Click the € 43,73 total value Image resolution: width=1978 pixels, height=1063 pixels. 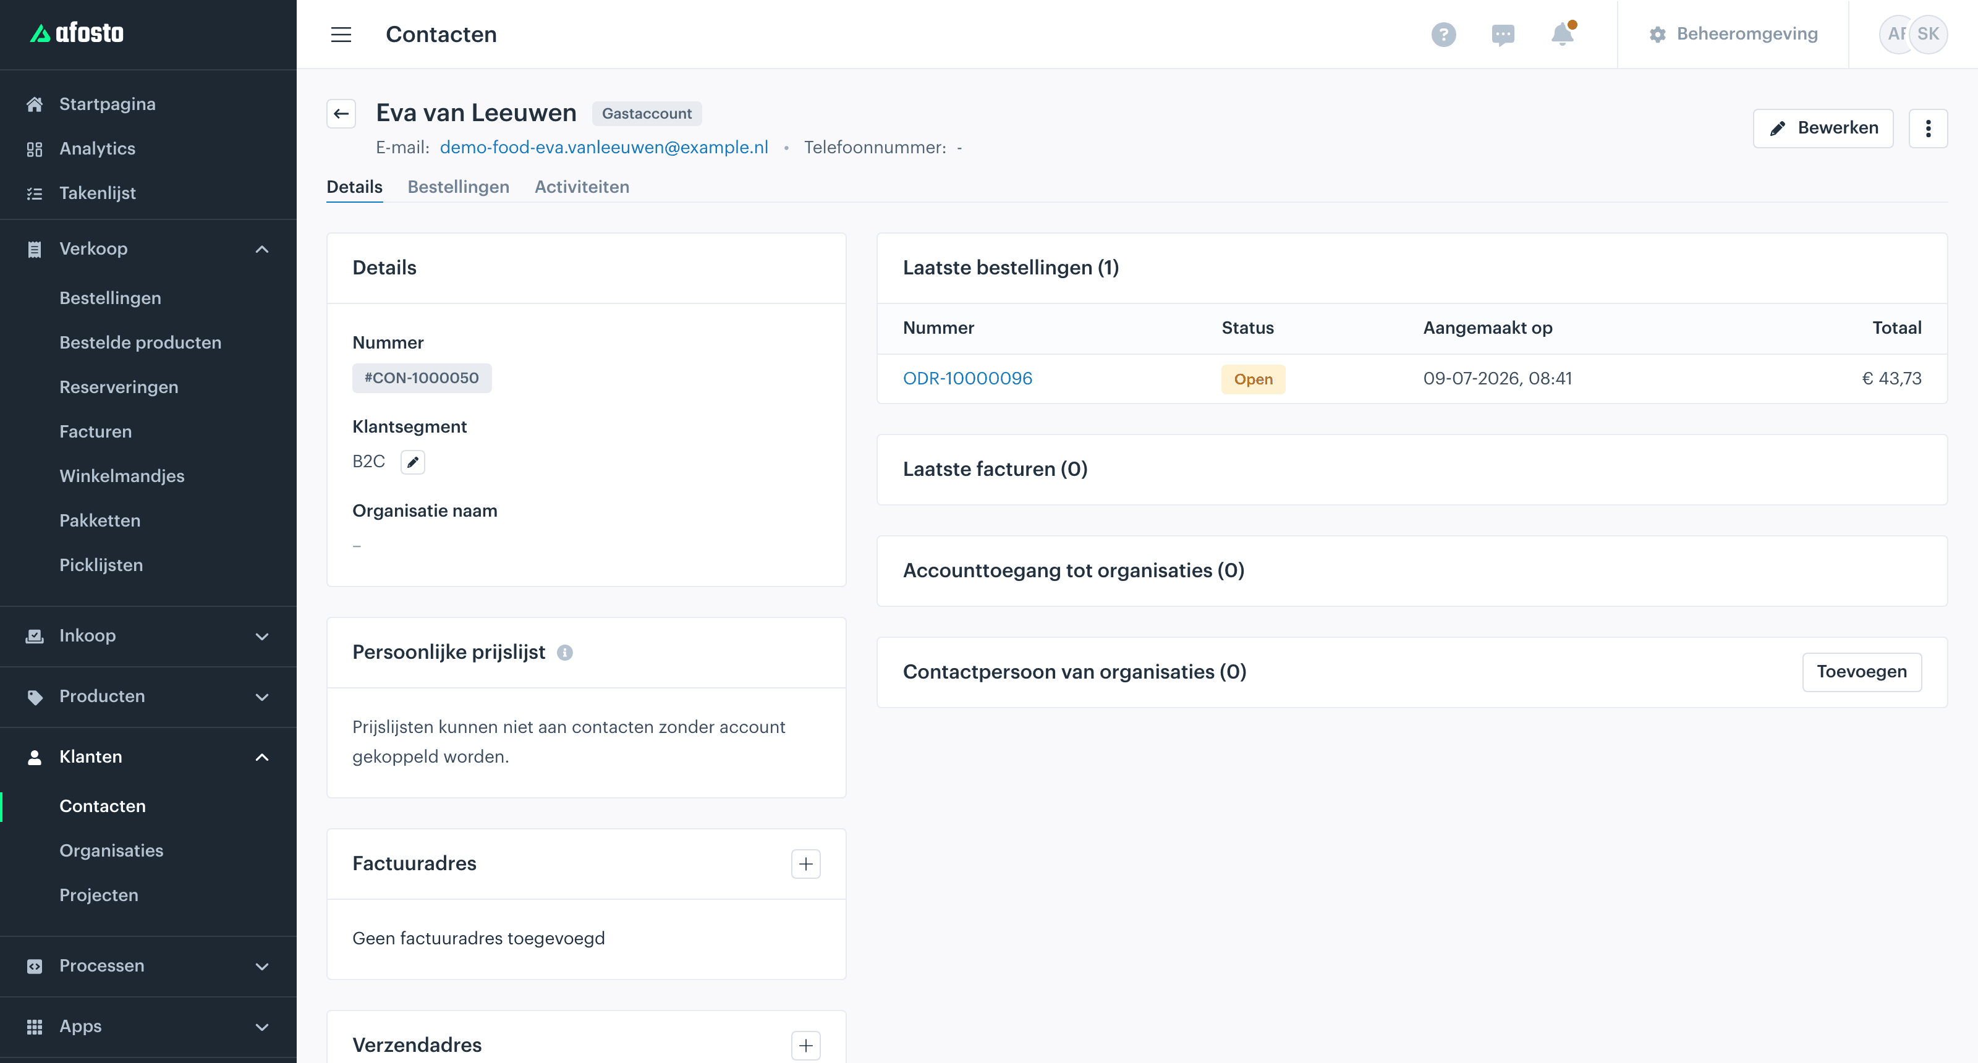[x=1891, y=379]
